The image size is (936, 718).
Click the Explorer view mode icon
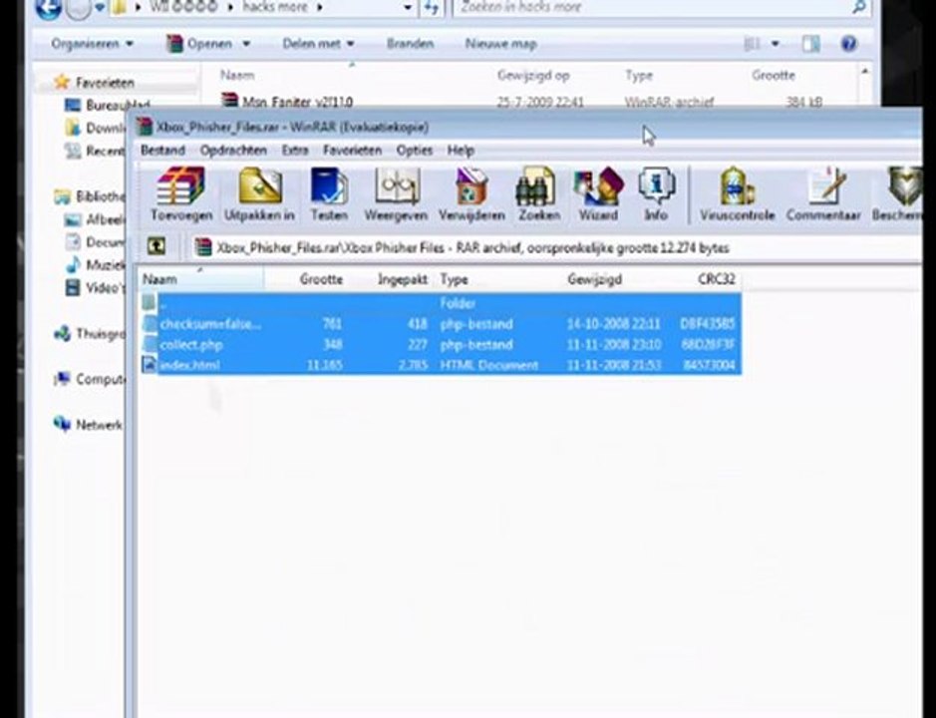pos(753,44)
